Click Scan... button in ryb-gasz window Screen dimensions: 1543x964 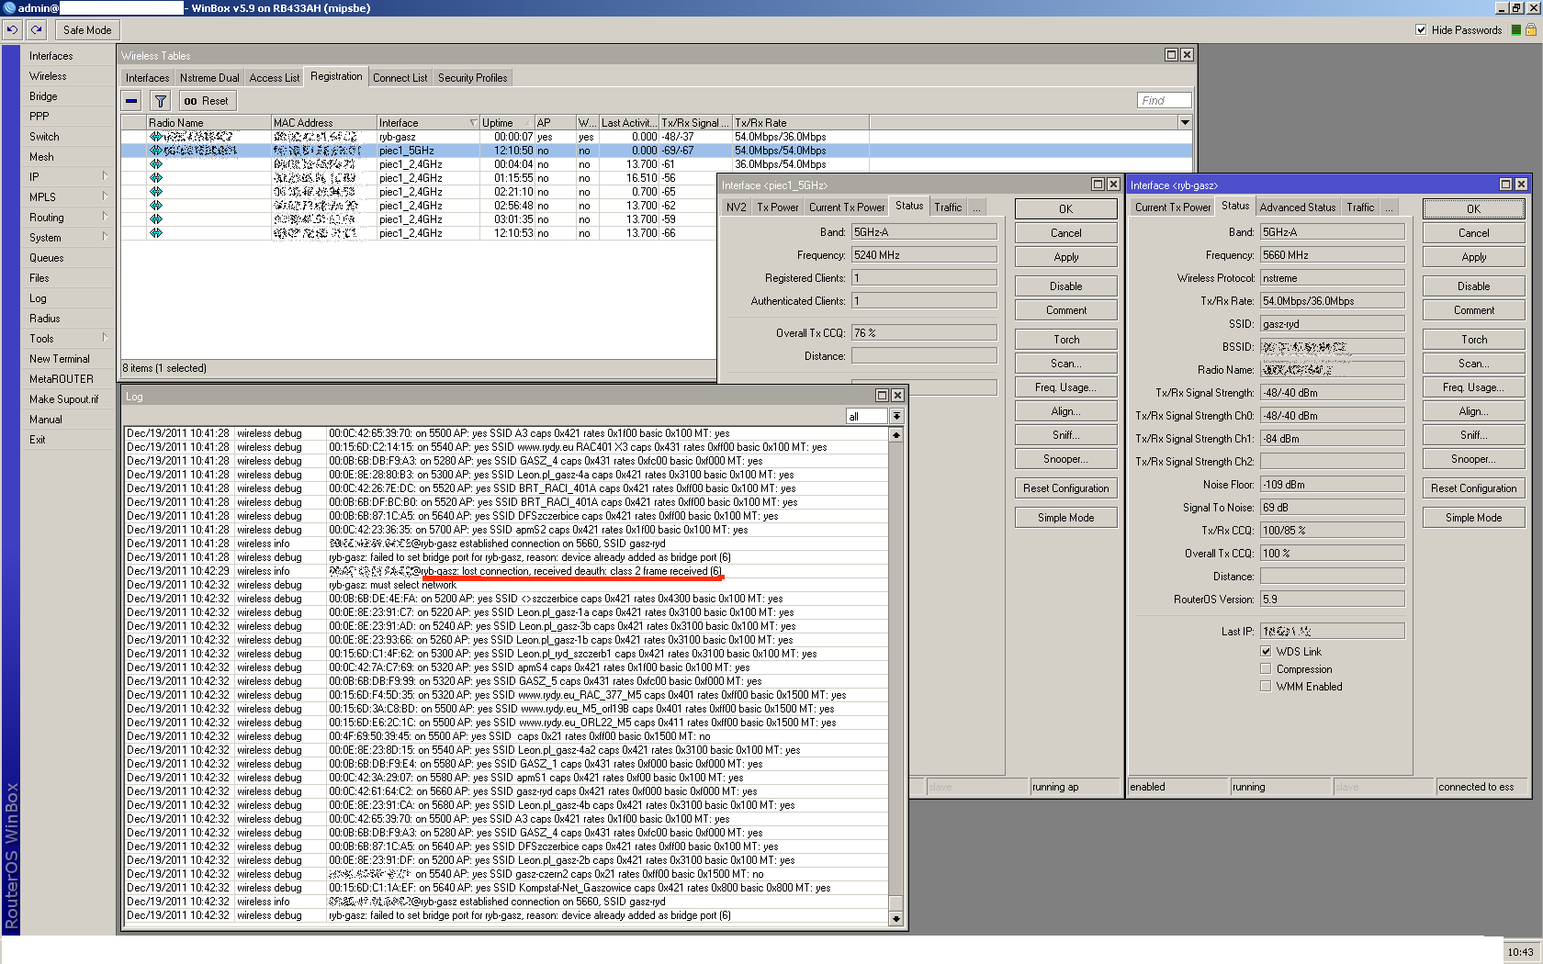pyautogui.click(x=1473, y=364)
